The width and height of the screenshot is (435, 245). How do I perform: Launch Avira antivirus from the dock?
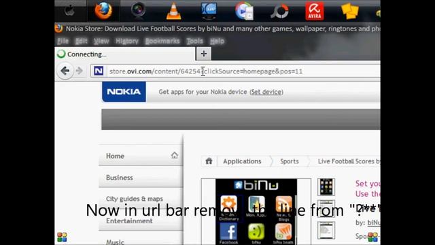point(315,11)
